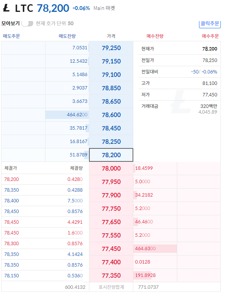
Task: Select the 78,600 ask price cell
Action: 111,115
